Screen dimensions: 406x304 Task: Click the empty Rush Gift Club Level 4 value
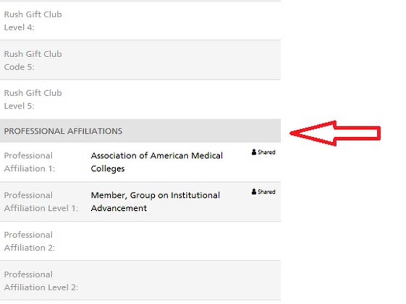(183, 21)
